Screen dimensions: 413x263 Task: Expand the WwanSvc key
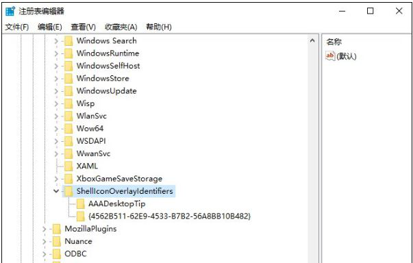pos(56,153)
